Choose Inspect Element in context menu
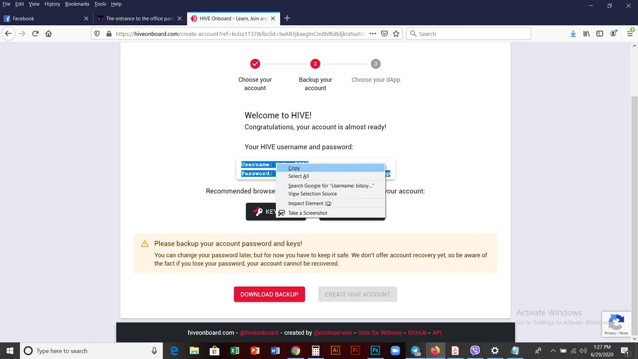Screen dimensions: 638x359 [x=330, y=203]
